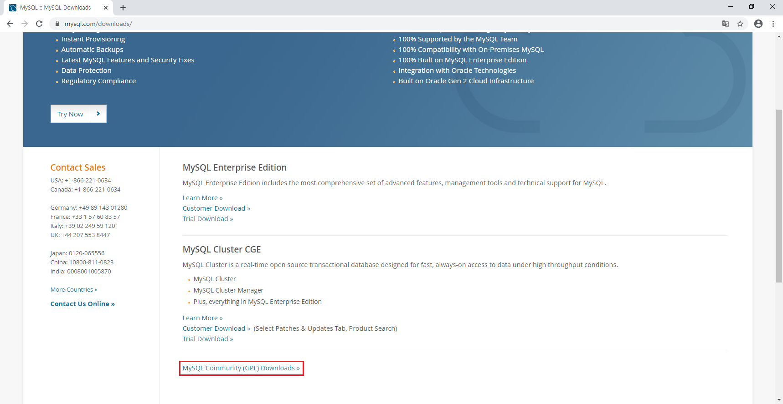Screen dimensions: 783x404
Task: Click the scrollbar down arrow
Action: [x=779, y=400]
